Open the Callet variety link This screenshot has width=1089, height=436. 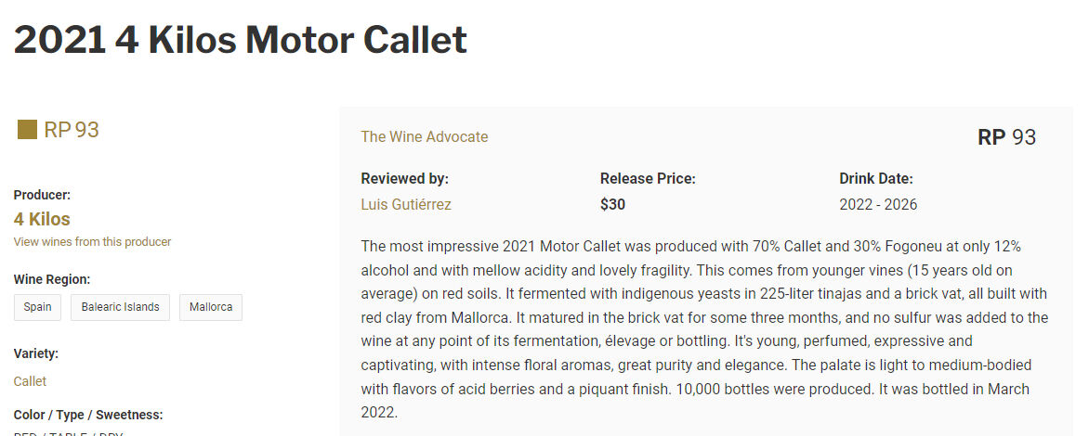30,381
